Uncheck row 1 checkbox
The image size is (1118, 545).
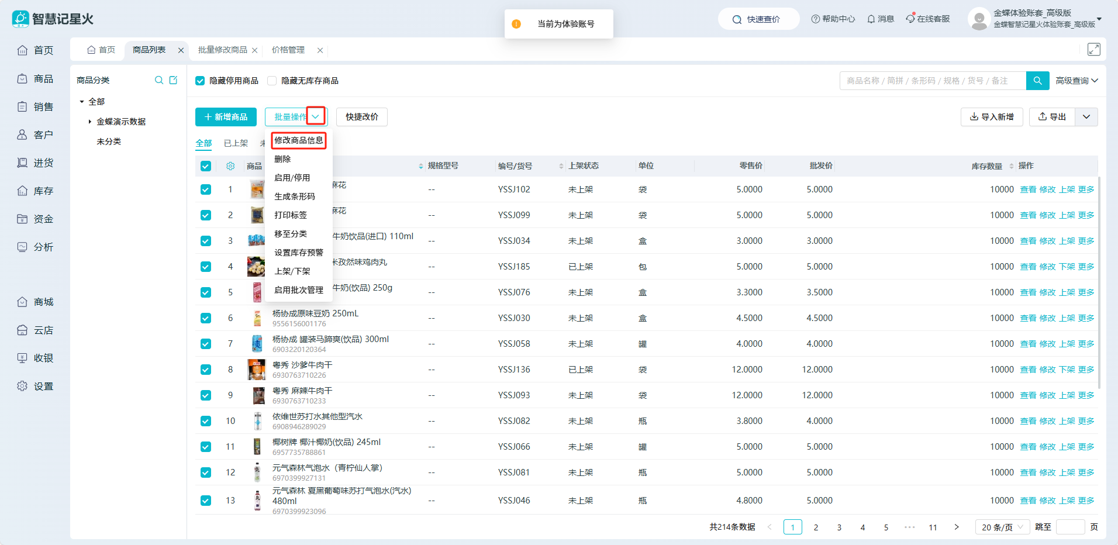coord(206,189)
